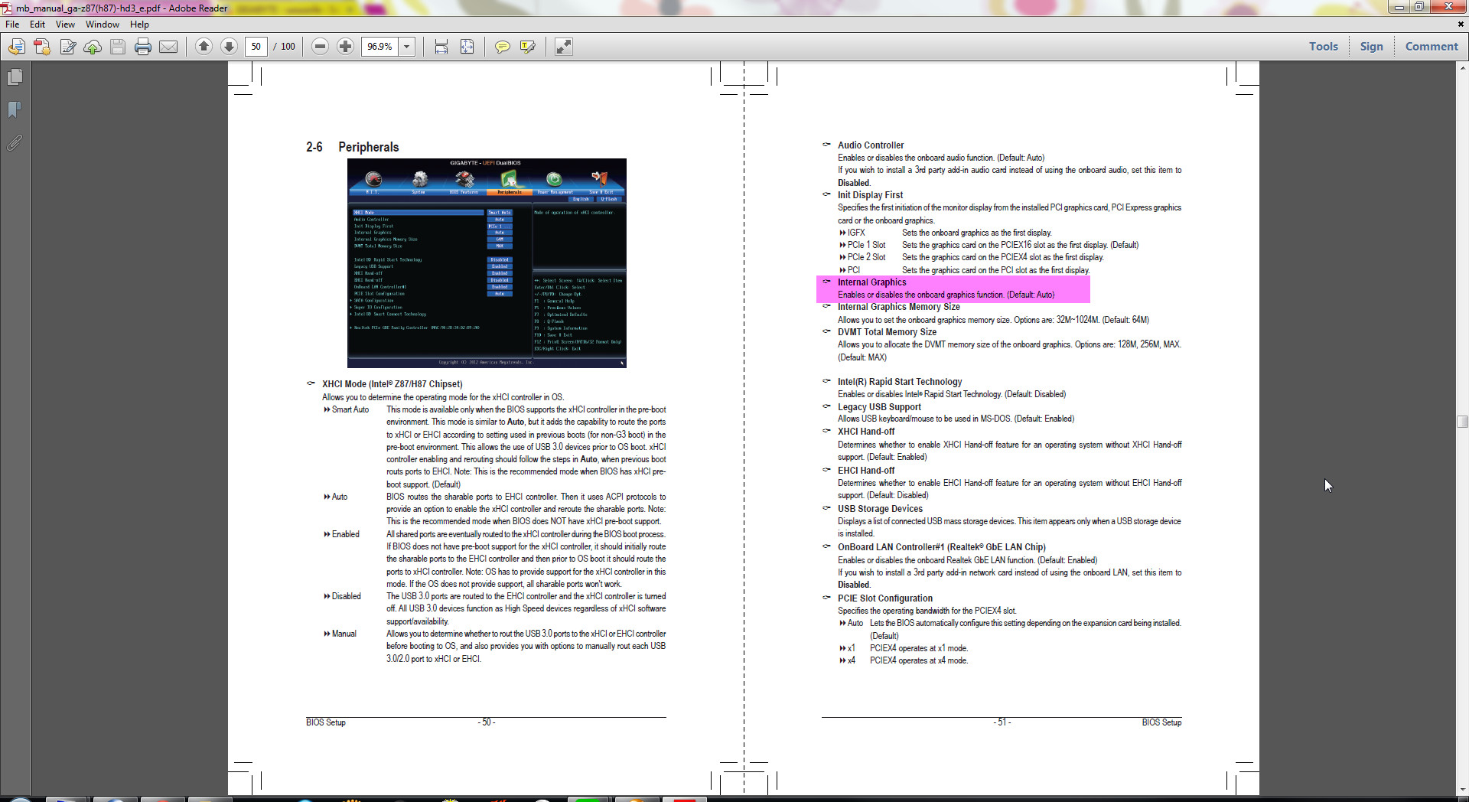Screen dimensions: 1469x802
Task: Show page thumbnails panel in sidebar
Action: pyautogui.click(x=15, y=77)
